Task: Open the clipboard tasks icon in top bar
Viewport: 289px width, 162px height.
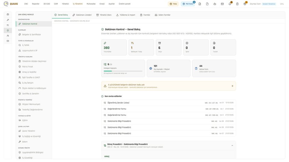Action: (x=238, y=4)
